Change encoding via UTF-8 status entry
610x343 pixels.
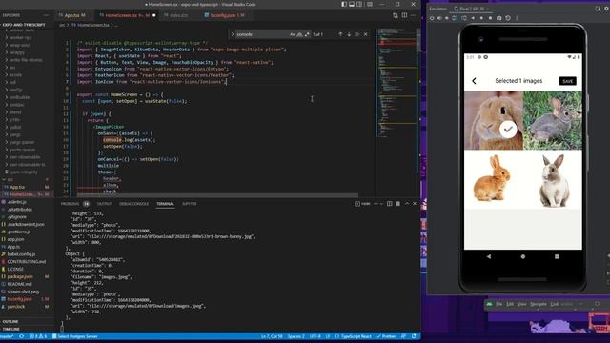pyautogui.click(x=315, y=336)
